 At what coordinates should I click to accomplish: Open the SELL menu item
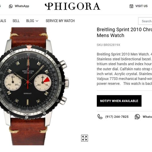16,21
